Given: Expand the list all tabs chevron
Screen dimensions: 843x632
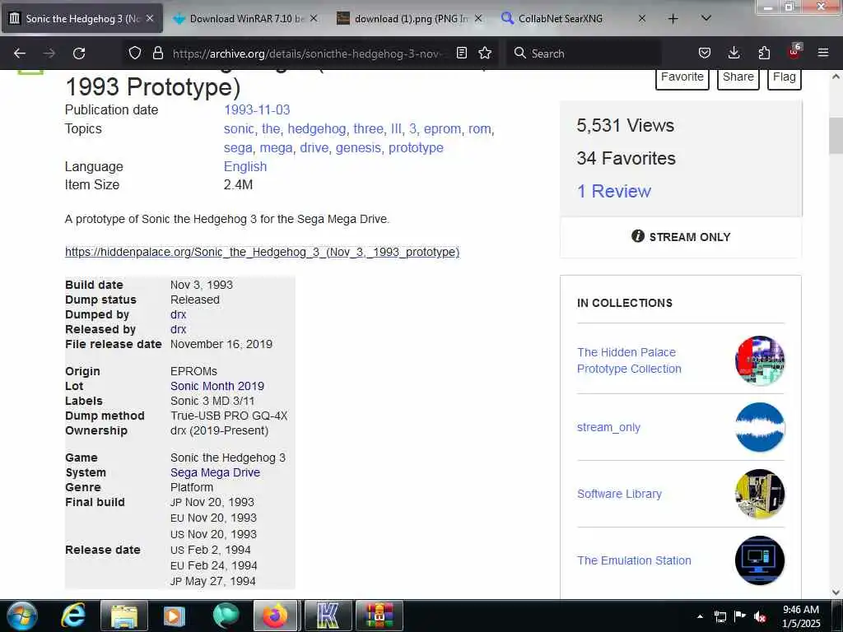Looking at the screenshot, I should coord(706,18).
